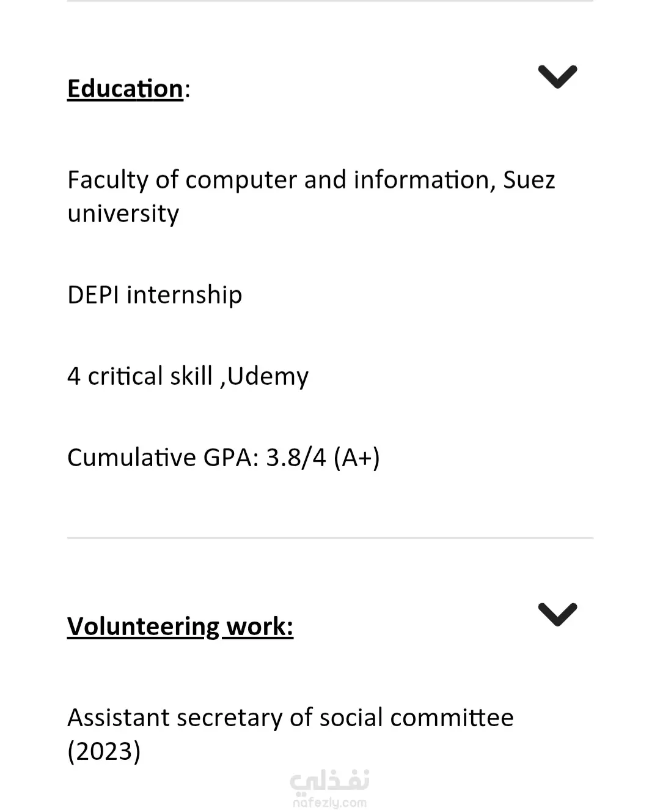Click the word 'Udemy'
This screenshot has height=810, width=660.
(268, 376)
